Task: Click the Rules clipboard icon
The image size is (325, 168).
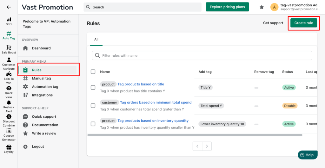Action: (x=25, y=70)
